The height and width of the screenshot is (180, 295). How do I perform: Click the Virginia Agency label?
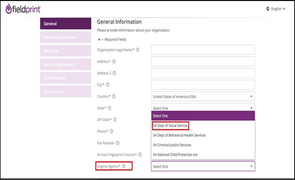(108, 166)
